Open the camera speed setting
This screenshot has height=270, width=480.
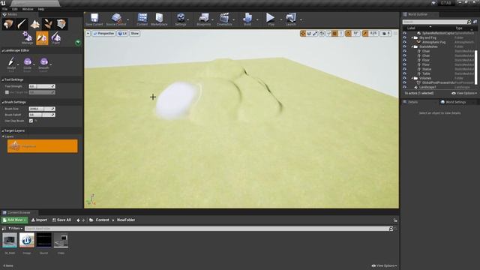click(x=386, y=33)
